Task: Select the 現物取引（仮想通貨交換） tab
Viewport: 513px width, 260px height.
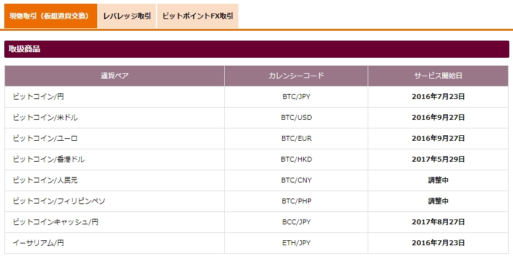Action: [50, 16]
